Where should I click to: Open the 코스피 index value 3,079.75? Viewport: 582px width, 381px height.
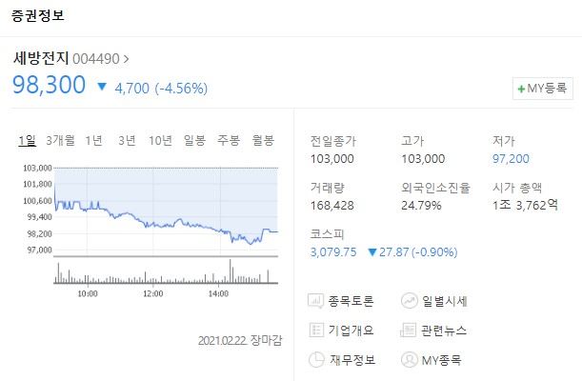[x=333, y=252]
